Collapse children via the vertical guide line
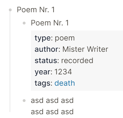This screenshot has width=123, height=118. click(x=10, y=62)
